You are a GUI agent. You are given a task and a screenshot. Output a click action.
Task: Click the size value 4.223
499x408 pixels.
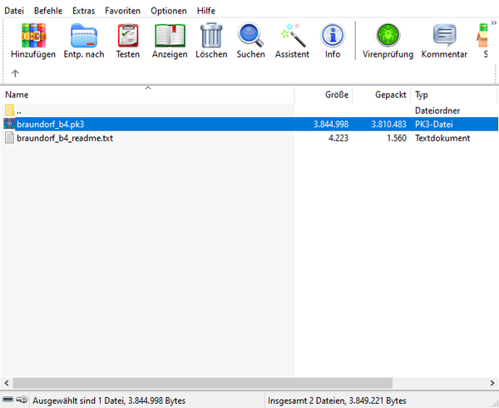click(x=338, y=138)
